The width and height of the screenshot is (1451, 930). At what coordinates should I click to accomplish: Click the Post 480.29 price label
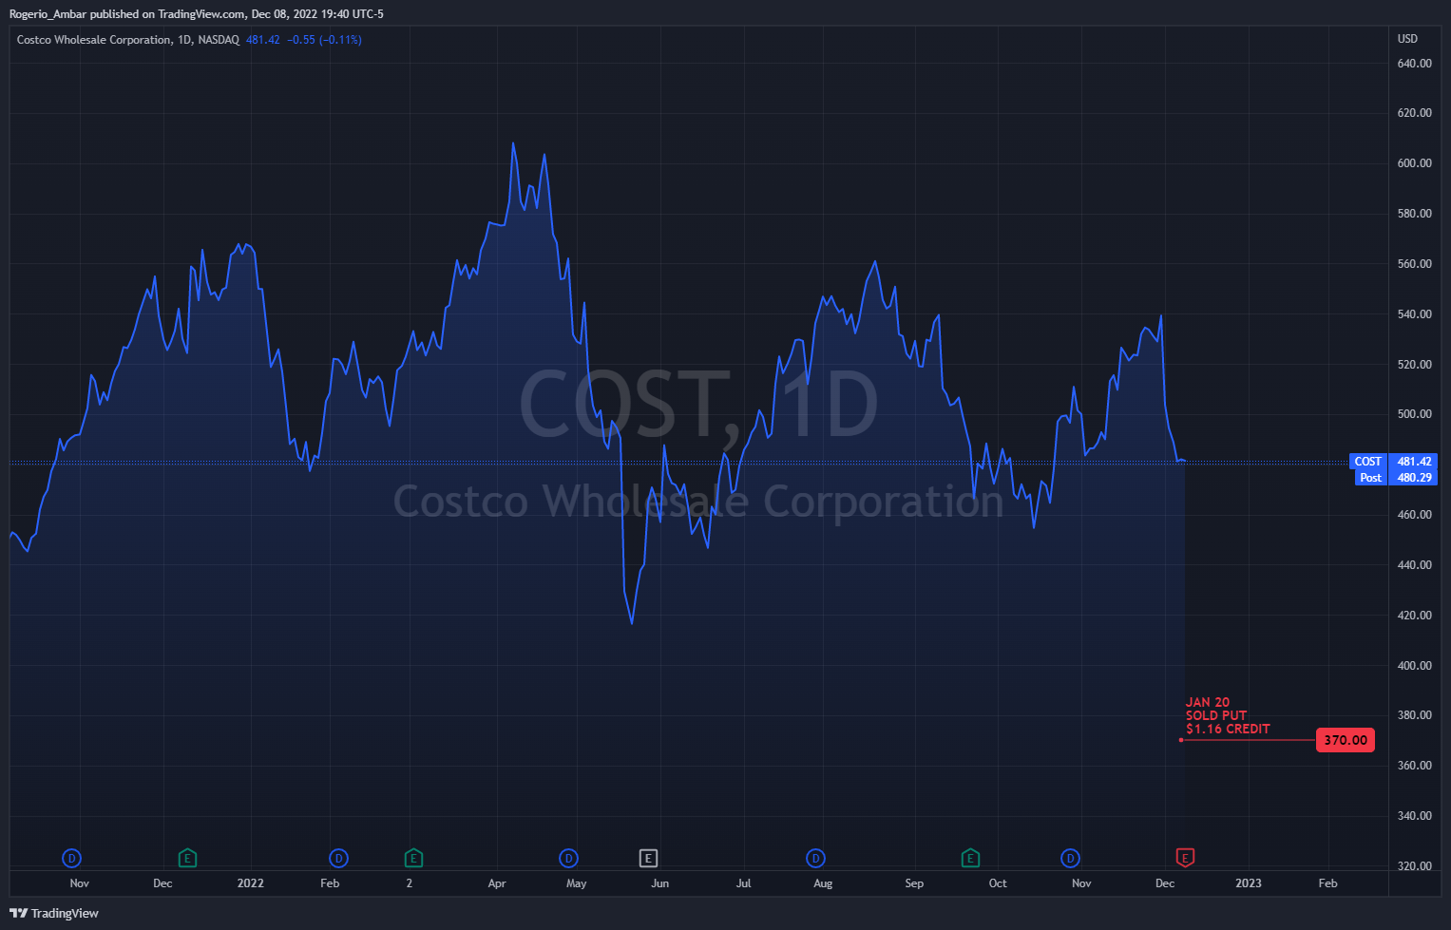pos(1396,478)
